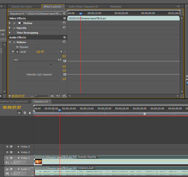Viewport: 188px width, 177px height.
Task: Click the Level volume slider handle
Action: (51, 63)
